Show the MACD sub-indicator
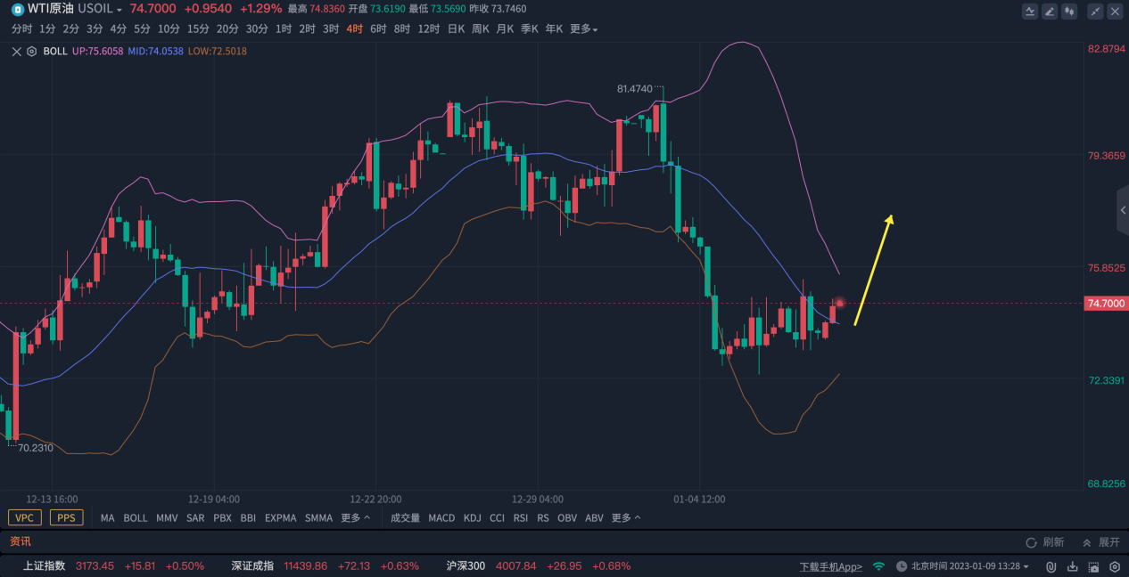Screen dimensions: 1129x577 tap(441, 517)
